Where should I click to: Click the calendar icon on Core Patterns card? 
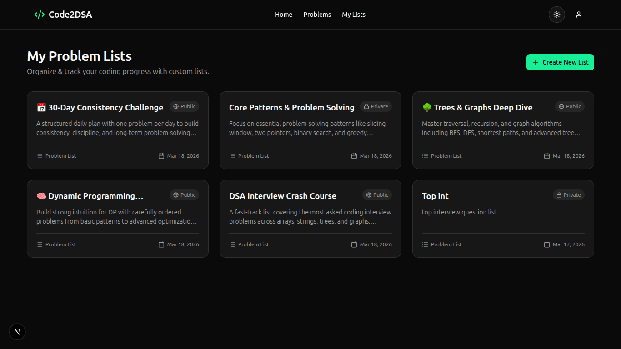coord(354,156)
